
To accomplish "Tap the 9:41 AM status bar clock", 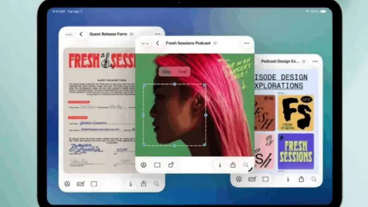I will pyautogui.click(x=58, y=11).
